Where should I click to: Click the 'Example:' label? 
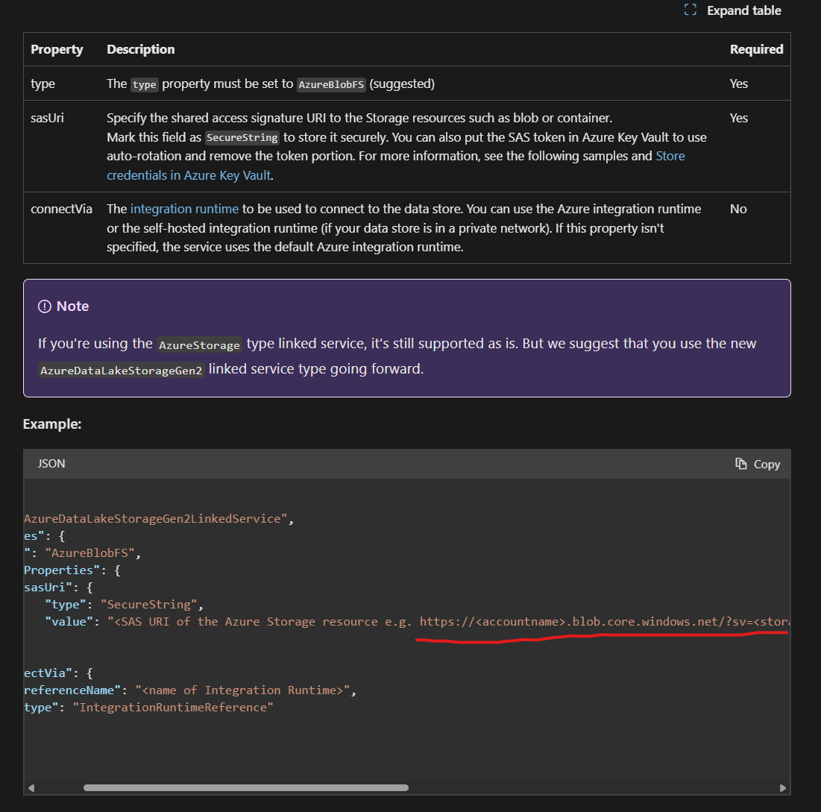tap(52, 424)
